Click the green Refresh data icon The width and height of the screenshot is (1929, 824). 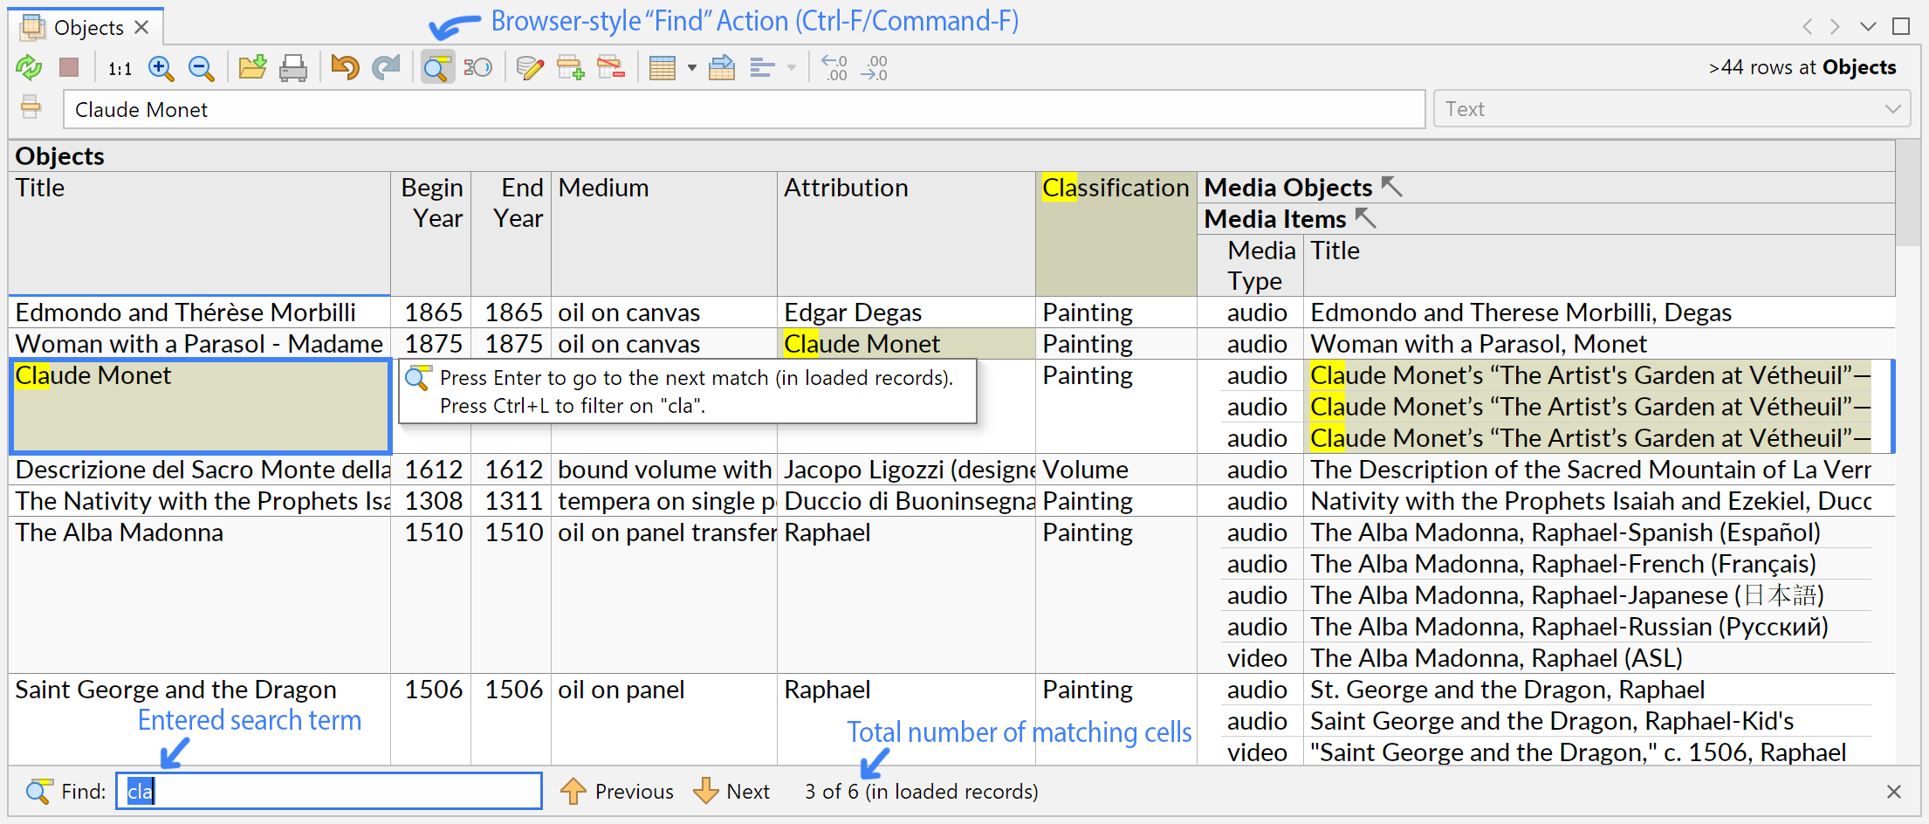[29, 67]
